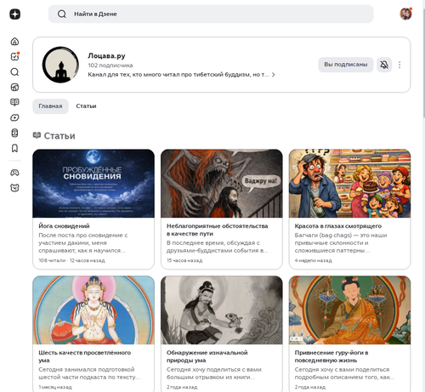This screenshot has width=425, height=392.
Task: Click the channel description text Канал для тех
Action: (178, 75)
